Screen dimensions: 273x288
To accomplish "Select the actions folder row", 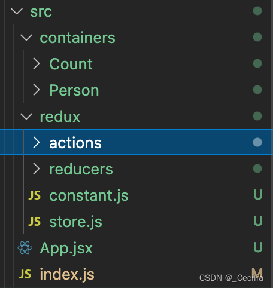I will [136, 142].
